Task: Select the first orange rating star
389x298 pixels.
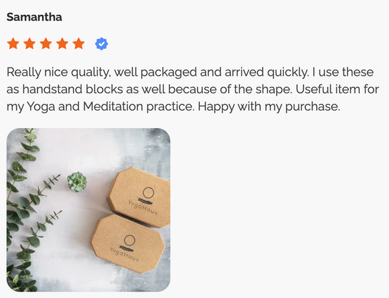Action: 13,43
